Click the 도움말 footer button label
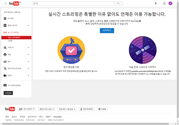This screenshot has width=179, height=125. click(x=104, y=109)
